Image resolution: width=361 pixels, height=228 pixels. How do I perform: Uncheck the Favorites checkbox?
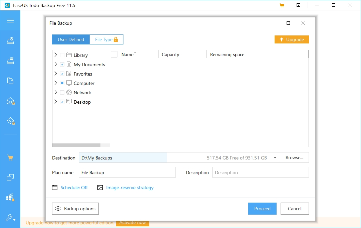click(62, 74)
